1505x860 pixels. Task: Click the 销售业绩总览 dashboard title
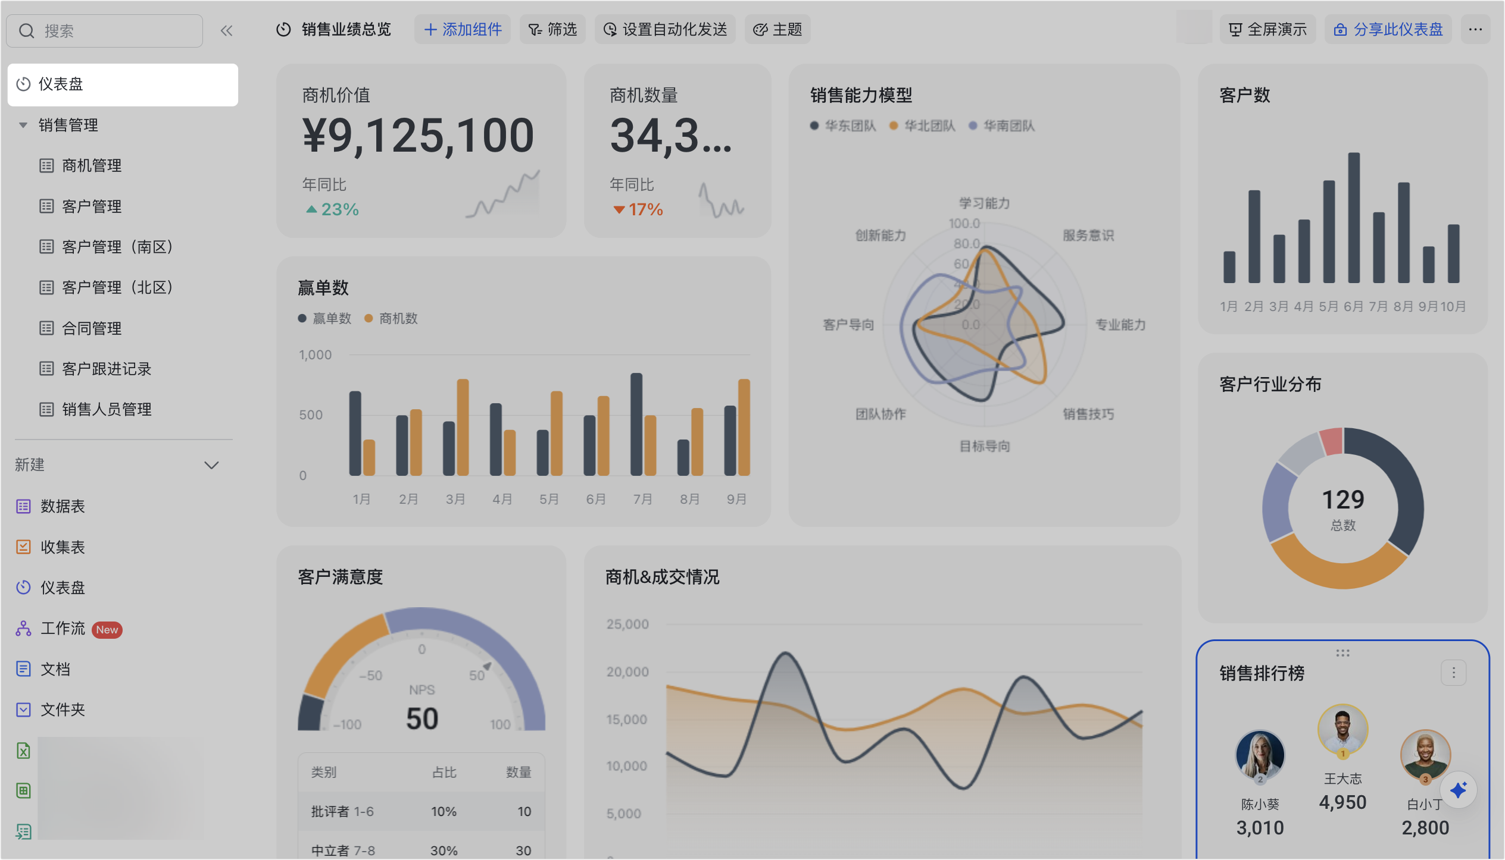[x=346, y=30]
